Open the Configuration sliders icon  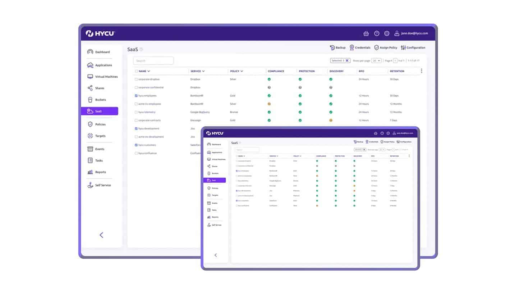(404, 47)
